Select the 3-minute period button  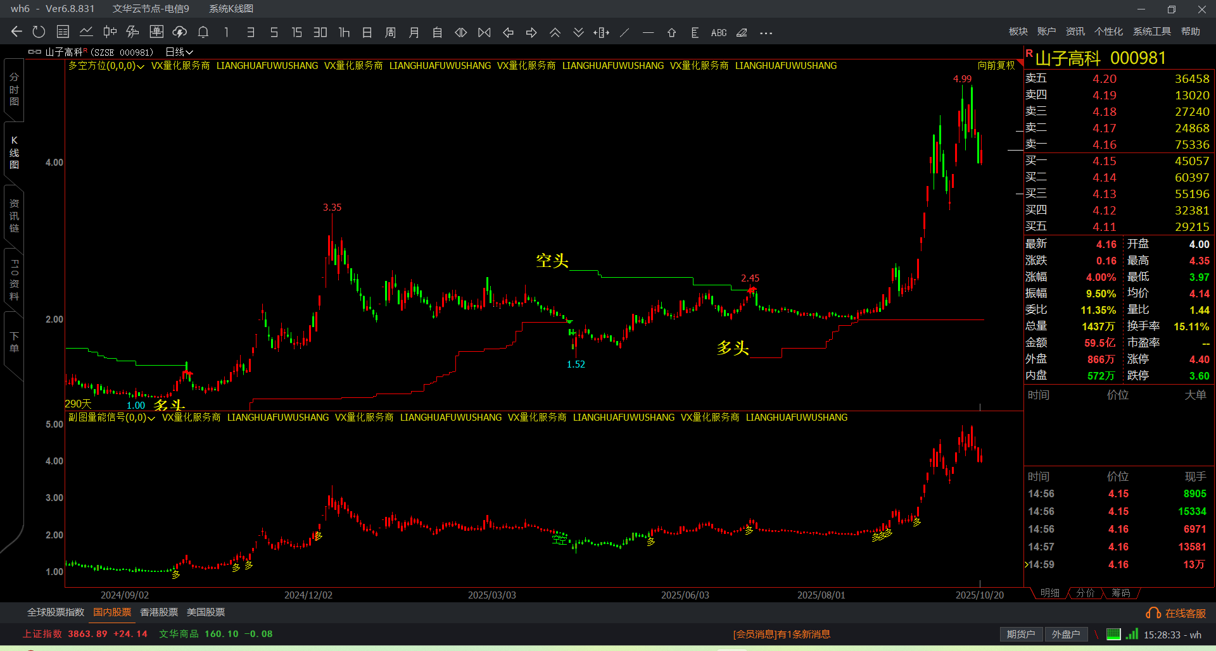click(x=251, y=32)
